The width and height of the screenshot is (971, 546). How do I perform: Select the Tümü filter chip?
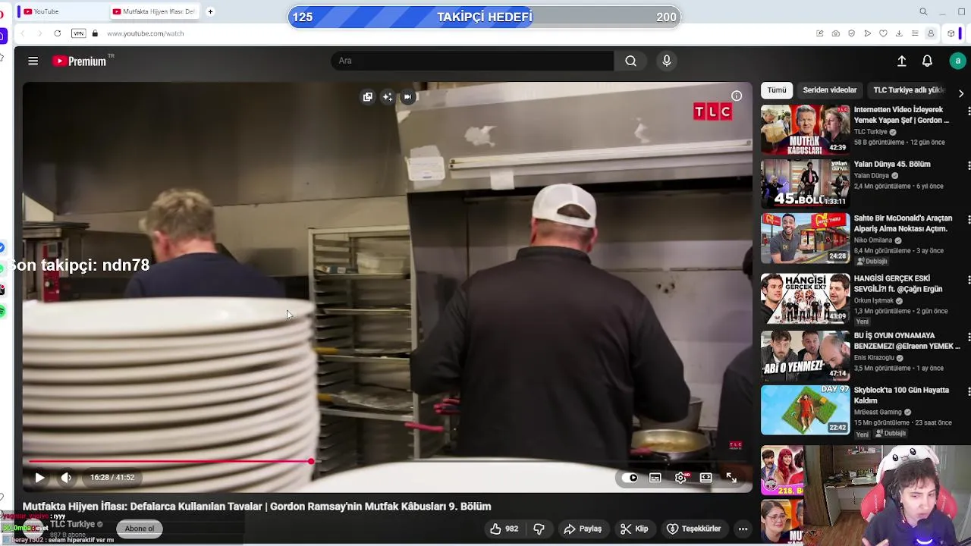[x=777, y=90]
